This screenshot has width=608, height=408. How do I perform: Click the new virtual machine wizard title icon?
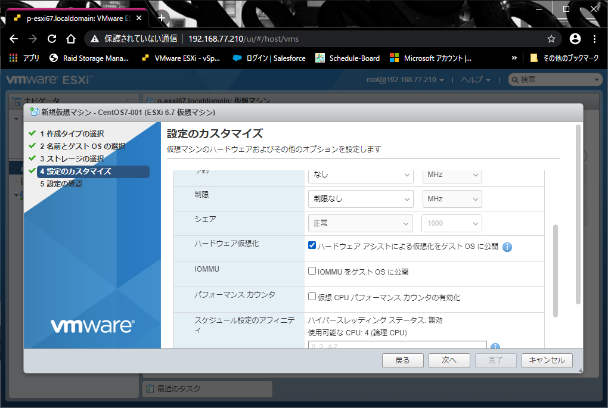pos(35,112)
